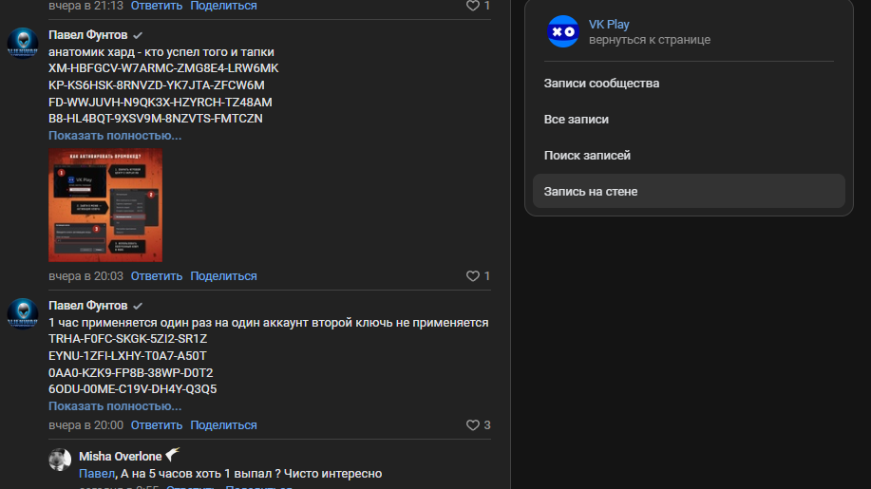Like the comment posted yesterday at 20:03
The image size is (871, 489).
point(473,276)
